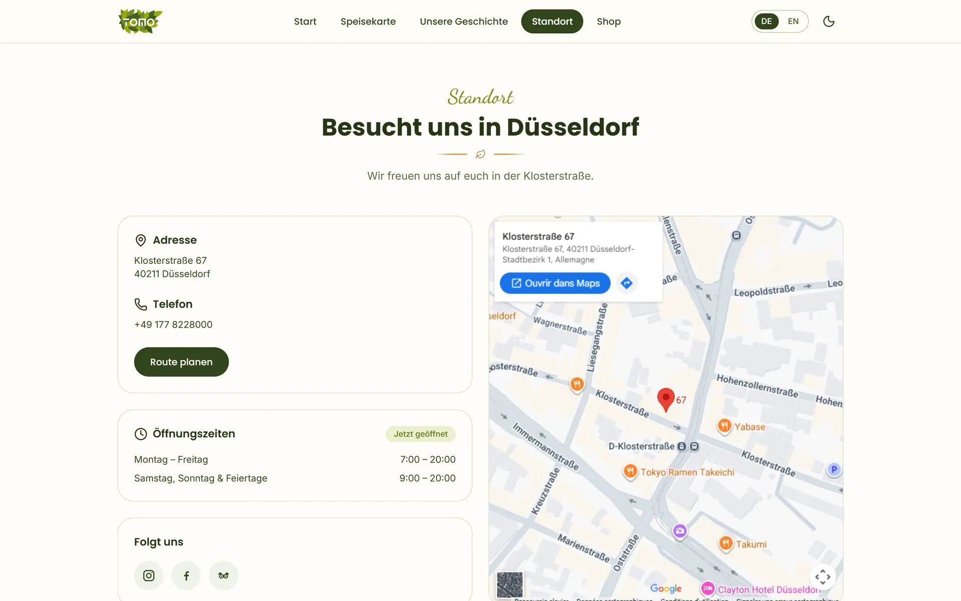Open the TripAdvisor owl icon
This screenshot has width=961, height=601.
[x=223, y=575]
